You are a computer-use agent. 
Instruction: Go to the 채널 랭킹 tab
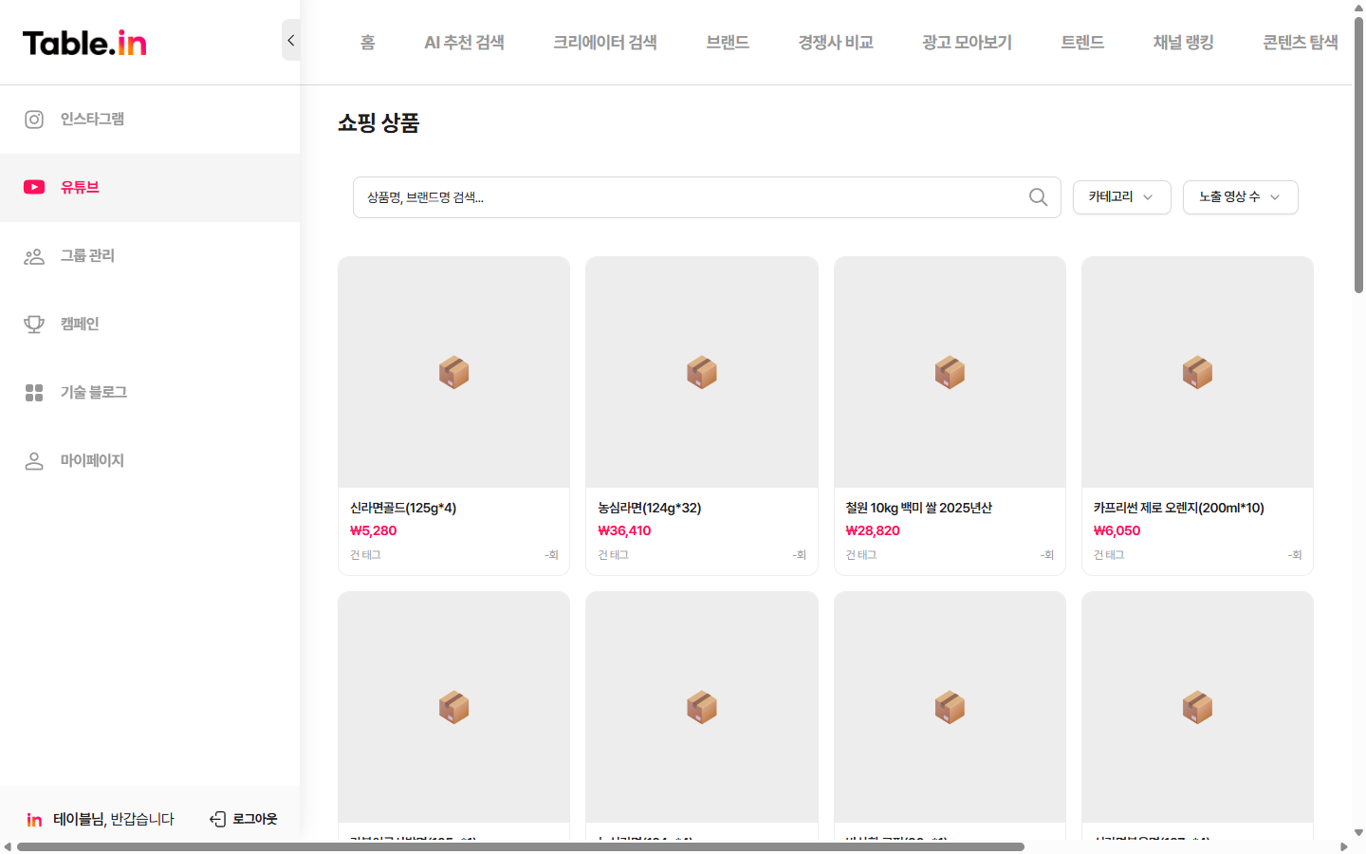coord(1183,43)
